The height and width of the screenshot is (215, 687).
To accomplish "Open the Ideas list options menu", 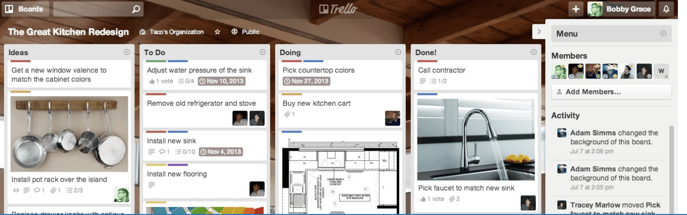I will coord(127,52).
